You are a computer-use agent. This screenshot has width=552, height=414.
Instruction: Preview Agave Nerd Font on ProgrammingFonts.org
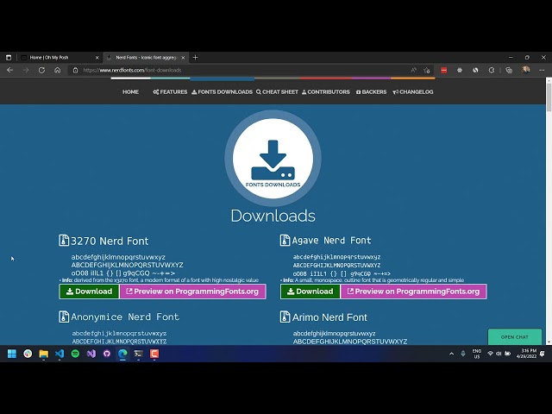point(414,292)
